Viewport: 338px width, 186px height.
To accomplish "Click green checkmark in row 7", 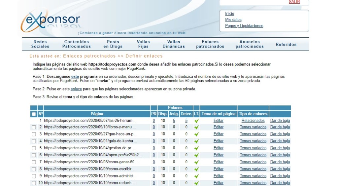I will point(196,162).
